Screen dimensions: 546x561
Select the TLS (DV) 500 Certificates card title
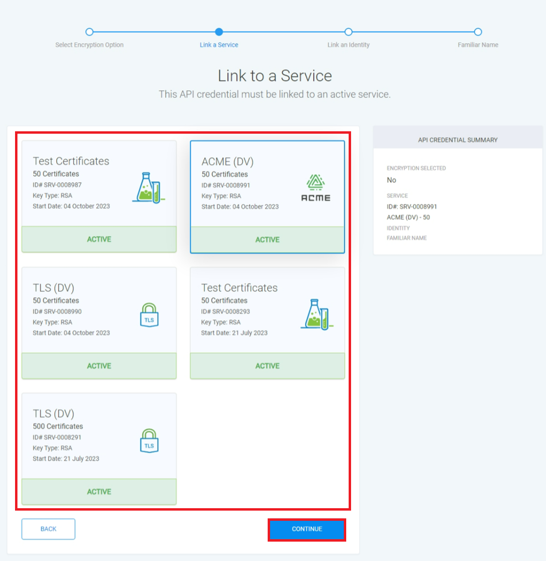coord(53,413)
